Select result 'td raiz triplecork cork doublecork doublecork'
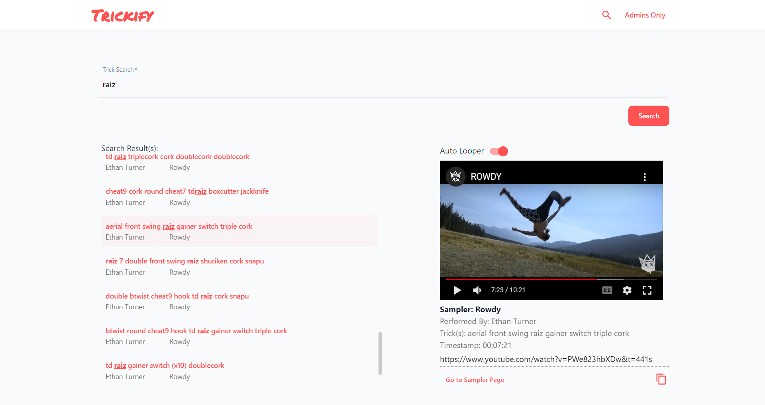The image size is (765, 405). (x=239, y=162)
